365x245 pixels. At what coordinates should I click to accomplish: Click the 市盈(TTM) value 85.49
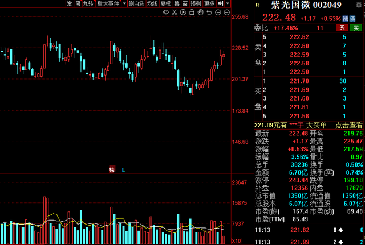300,219
